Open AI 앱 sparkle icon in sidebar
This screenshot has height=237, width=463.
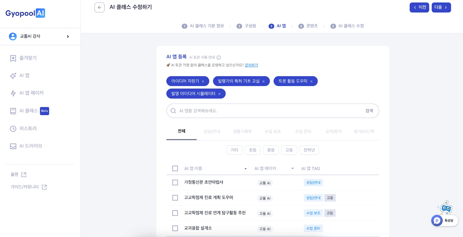(13, 76)
